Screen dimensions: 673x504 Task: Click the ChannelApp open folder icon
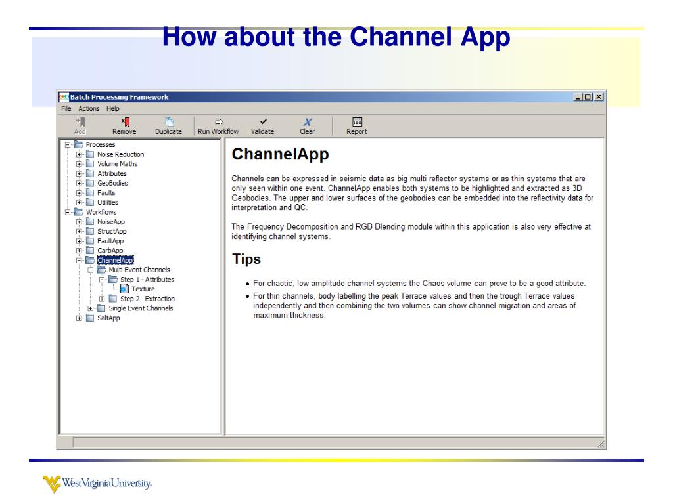pos(90,260)
